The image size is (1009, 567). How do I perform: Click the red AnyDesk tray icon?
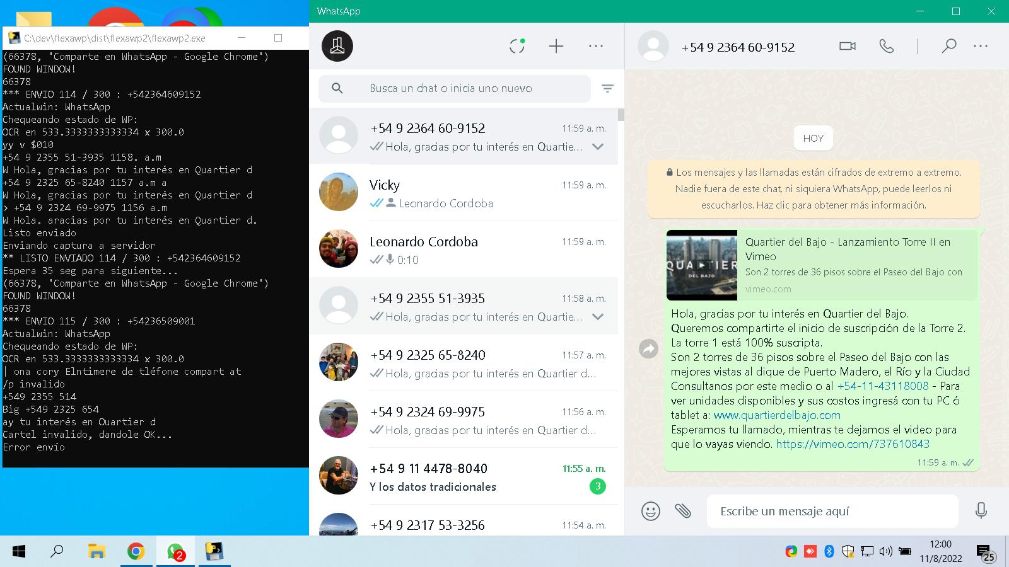(x=810, y=551)
